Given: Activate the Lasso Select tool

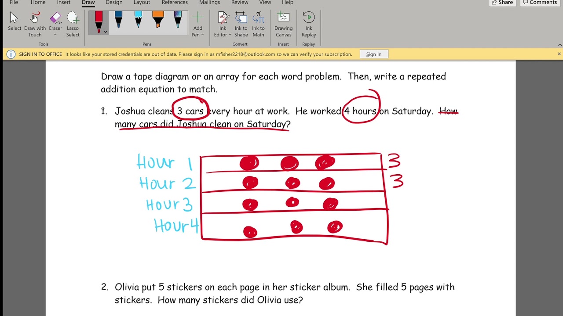Looking at the screenshot, I should (x=73, y=25).
